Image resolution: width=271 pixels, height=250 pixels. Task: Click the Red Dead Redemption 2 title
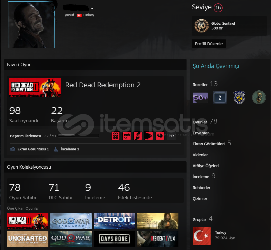pos(103,85)
